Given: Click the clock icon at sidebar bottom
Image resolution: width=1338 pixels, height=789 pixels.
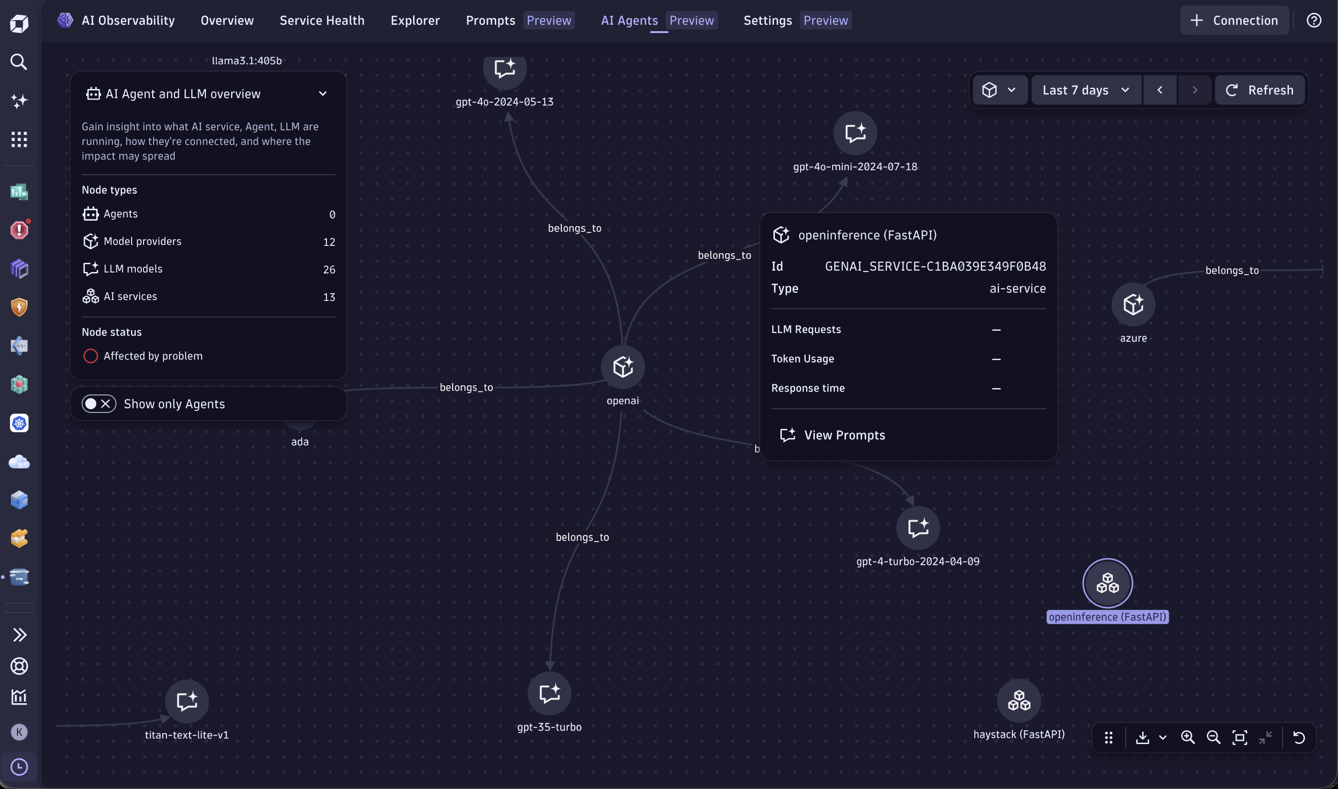Looking at the screenshot, I should pos(19,767).
